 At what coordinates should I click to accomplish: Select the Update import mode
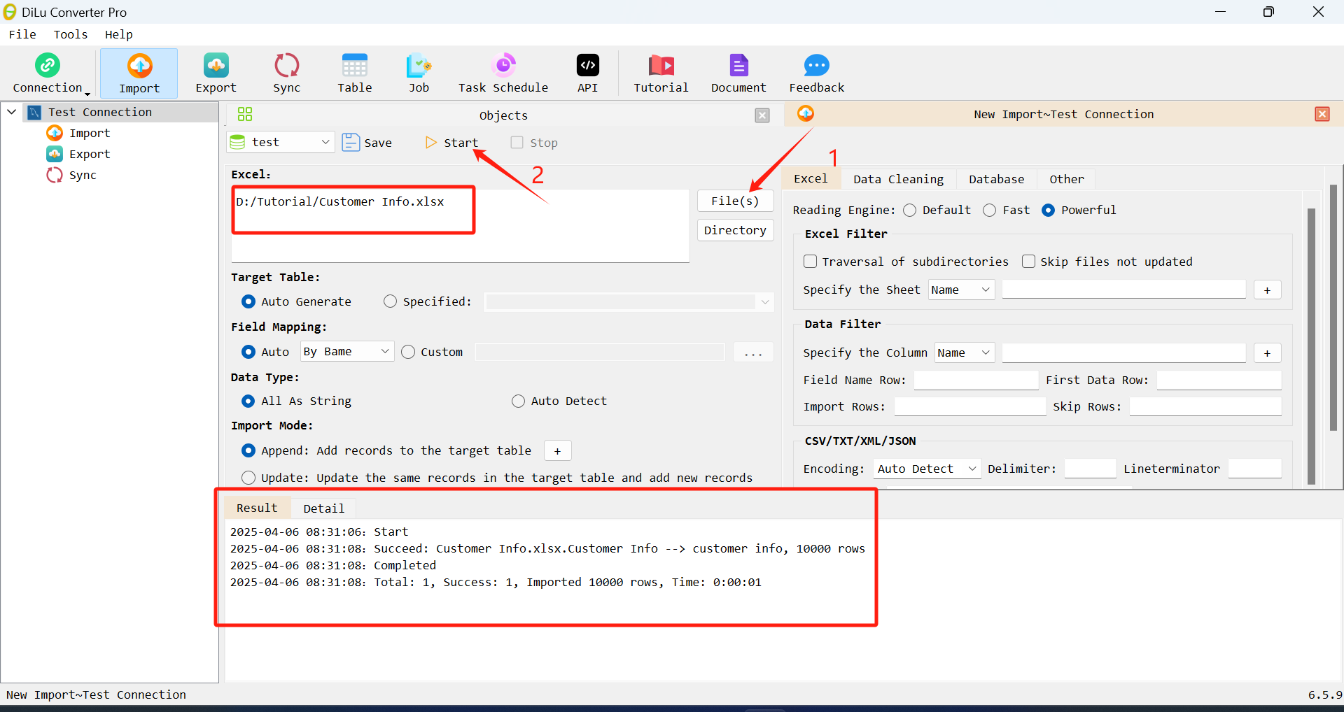(x=248, y=478)
